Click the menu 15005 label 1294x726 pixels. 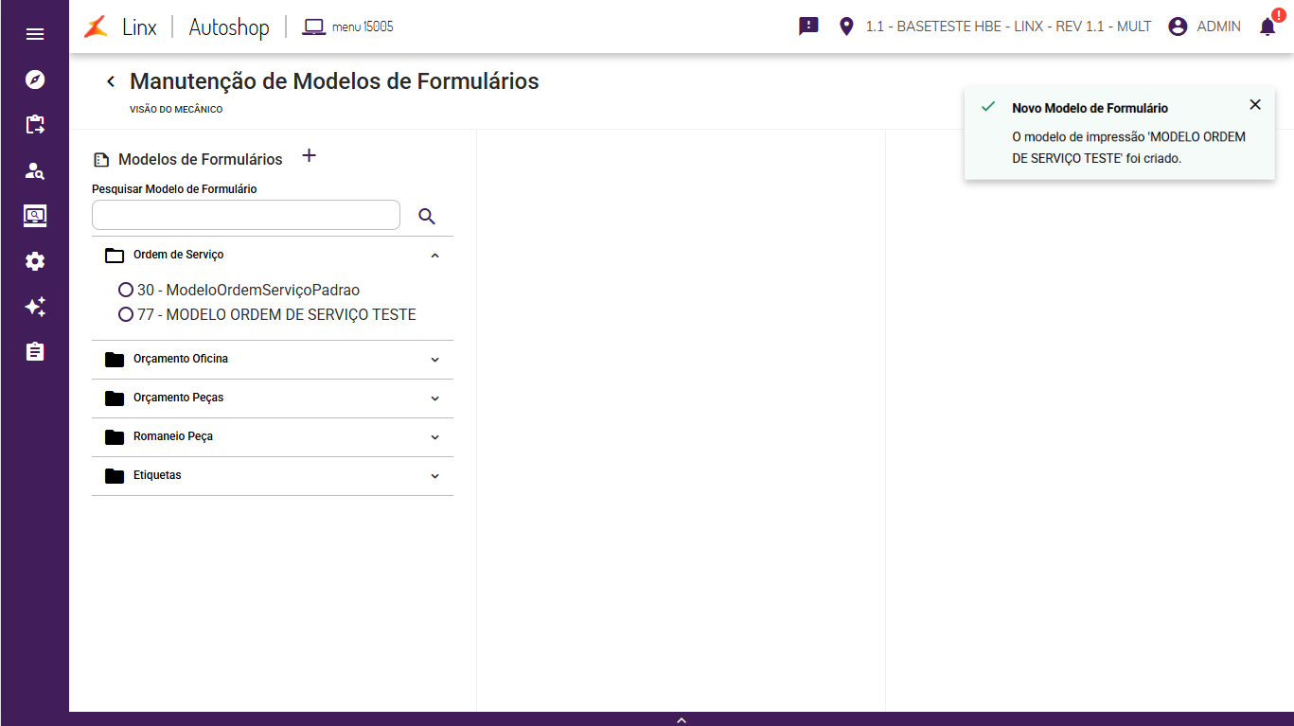click(363, 27)
